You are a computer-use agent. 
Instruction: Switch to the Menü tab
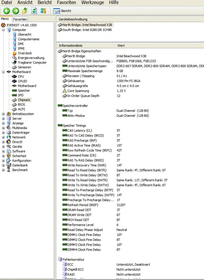(5, 19)
